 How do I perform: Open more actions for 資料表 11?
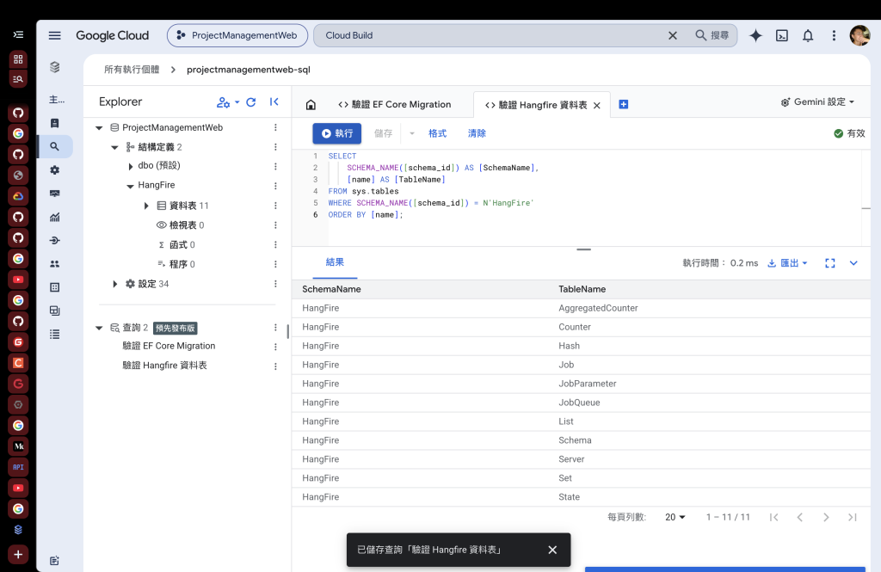pyautogui.click(x=275, y=206)
